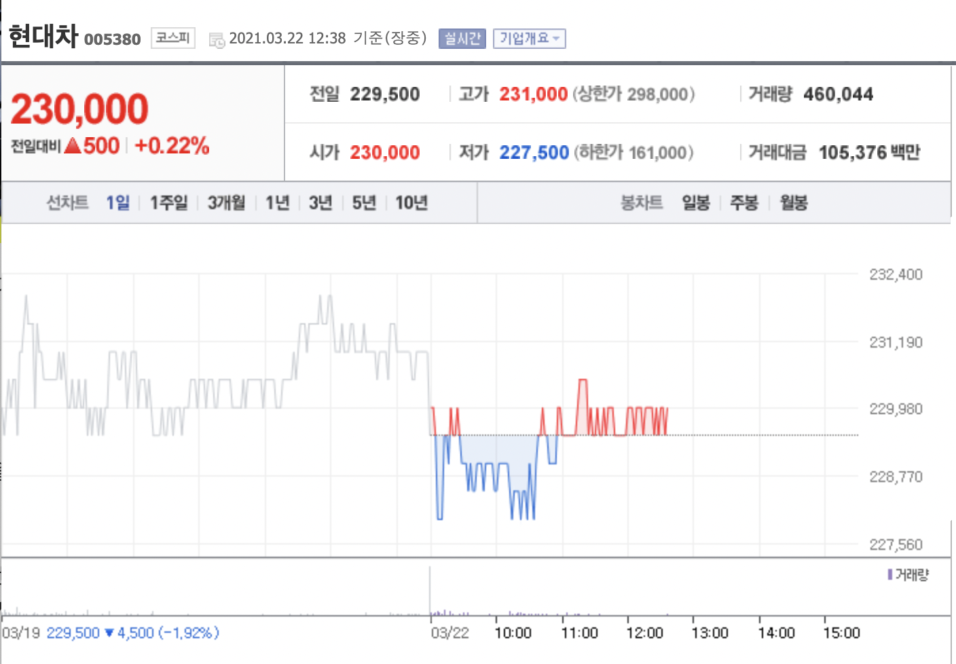Click the 10:00 time axis label
Image resolution: width=956 pixels, height=664 pixels.
(x=513, y=633)
